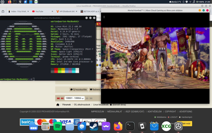This screenshot has height=133, width=212.
Task: Click the shield update manager tray icon
Action: [x=187, y=2]
